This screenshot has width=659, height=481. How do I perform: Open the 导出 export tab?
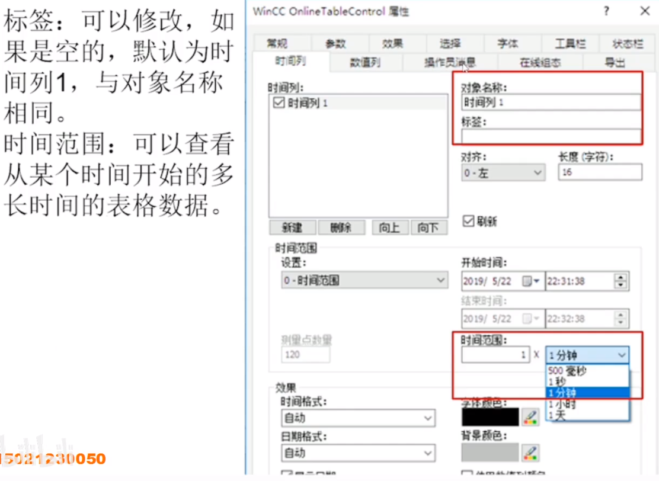[x=616, y=62]
